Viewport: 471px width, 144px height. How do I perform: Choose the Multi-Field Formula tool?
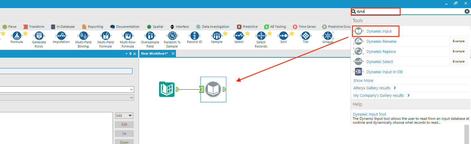tap(106, 36)
